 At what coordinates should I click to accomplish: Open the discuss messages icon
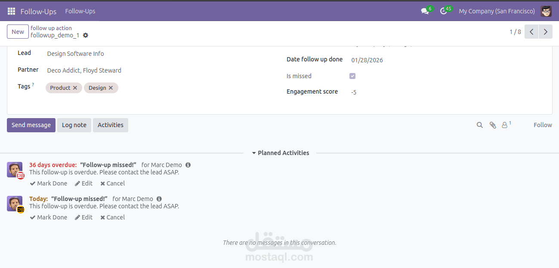click(x=425, y=12)
